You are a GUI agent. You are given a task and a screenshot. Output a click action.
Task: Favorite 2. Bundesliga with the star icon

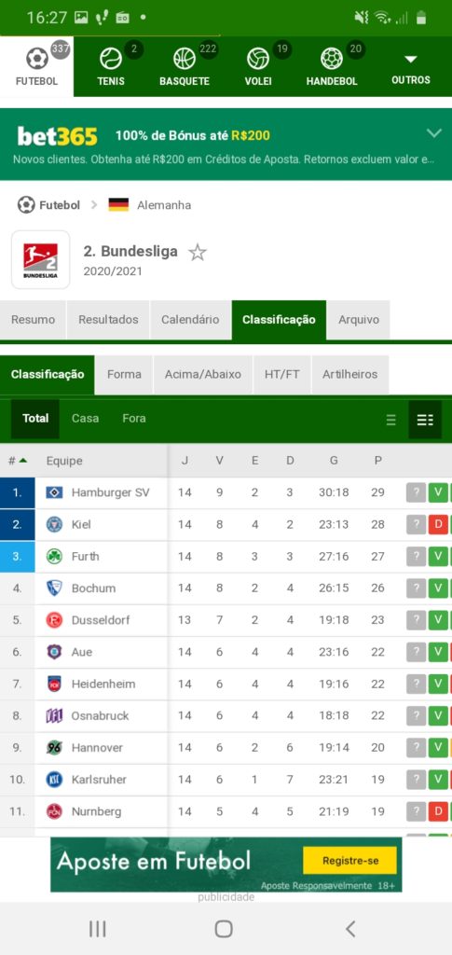[197, 252]
